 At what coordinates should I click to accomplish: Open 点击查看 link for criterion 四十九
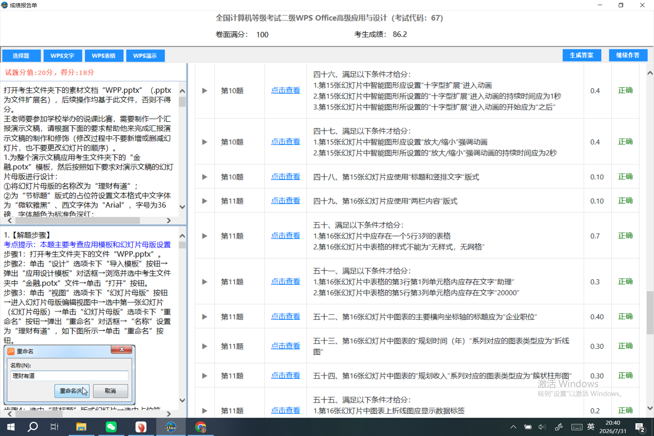286,201
